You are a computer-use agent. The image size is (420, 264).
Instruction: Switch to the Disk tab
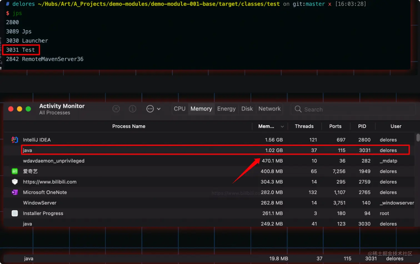point(247,109)
